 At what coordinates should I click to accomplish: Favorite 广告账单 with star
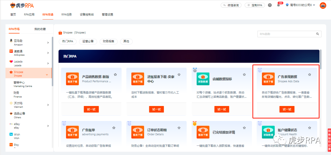114,128
